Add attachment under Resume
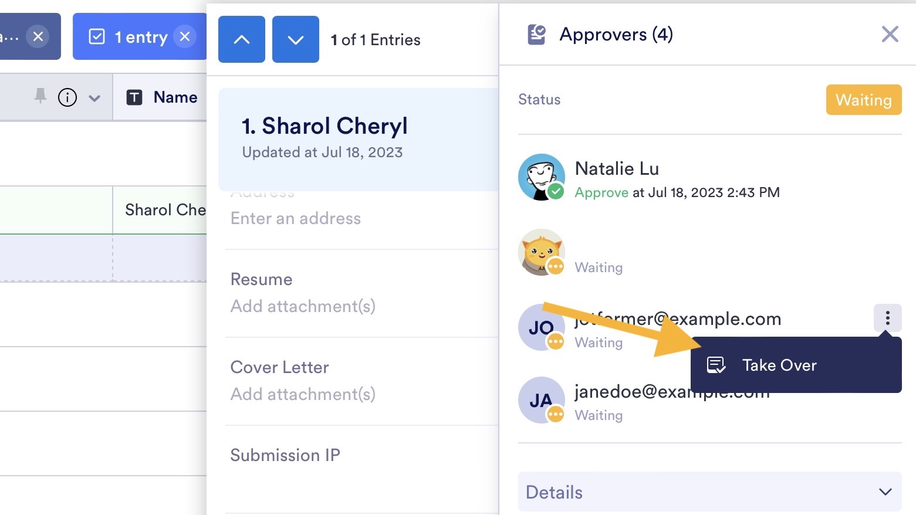Screen dimensions: 916x515 303,306
